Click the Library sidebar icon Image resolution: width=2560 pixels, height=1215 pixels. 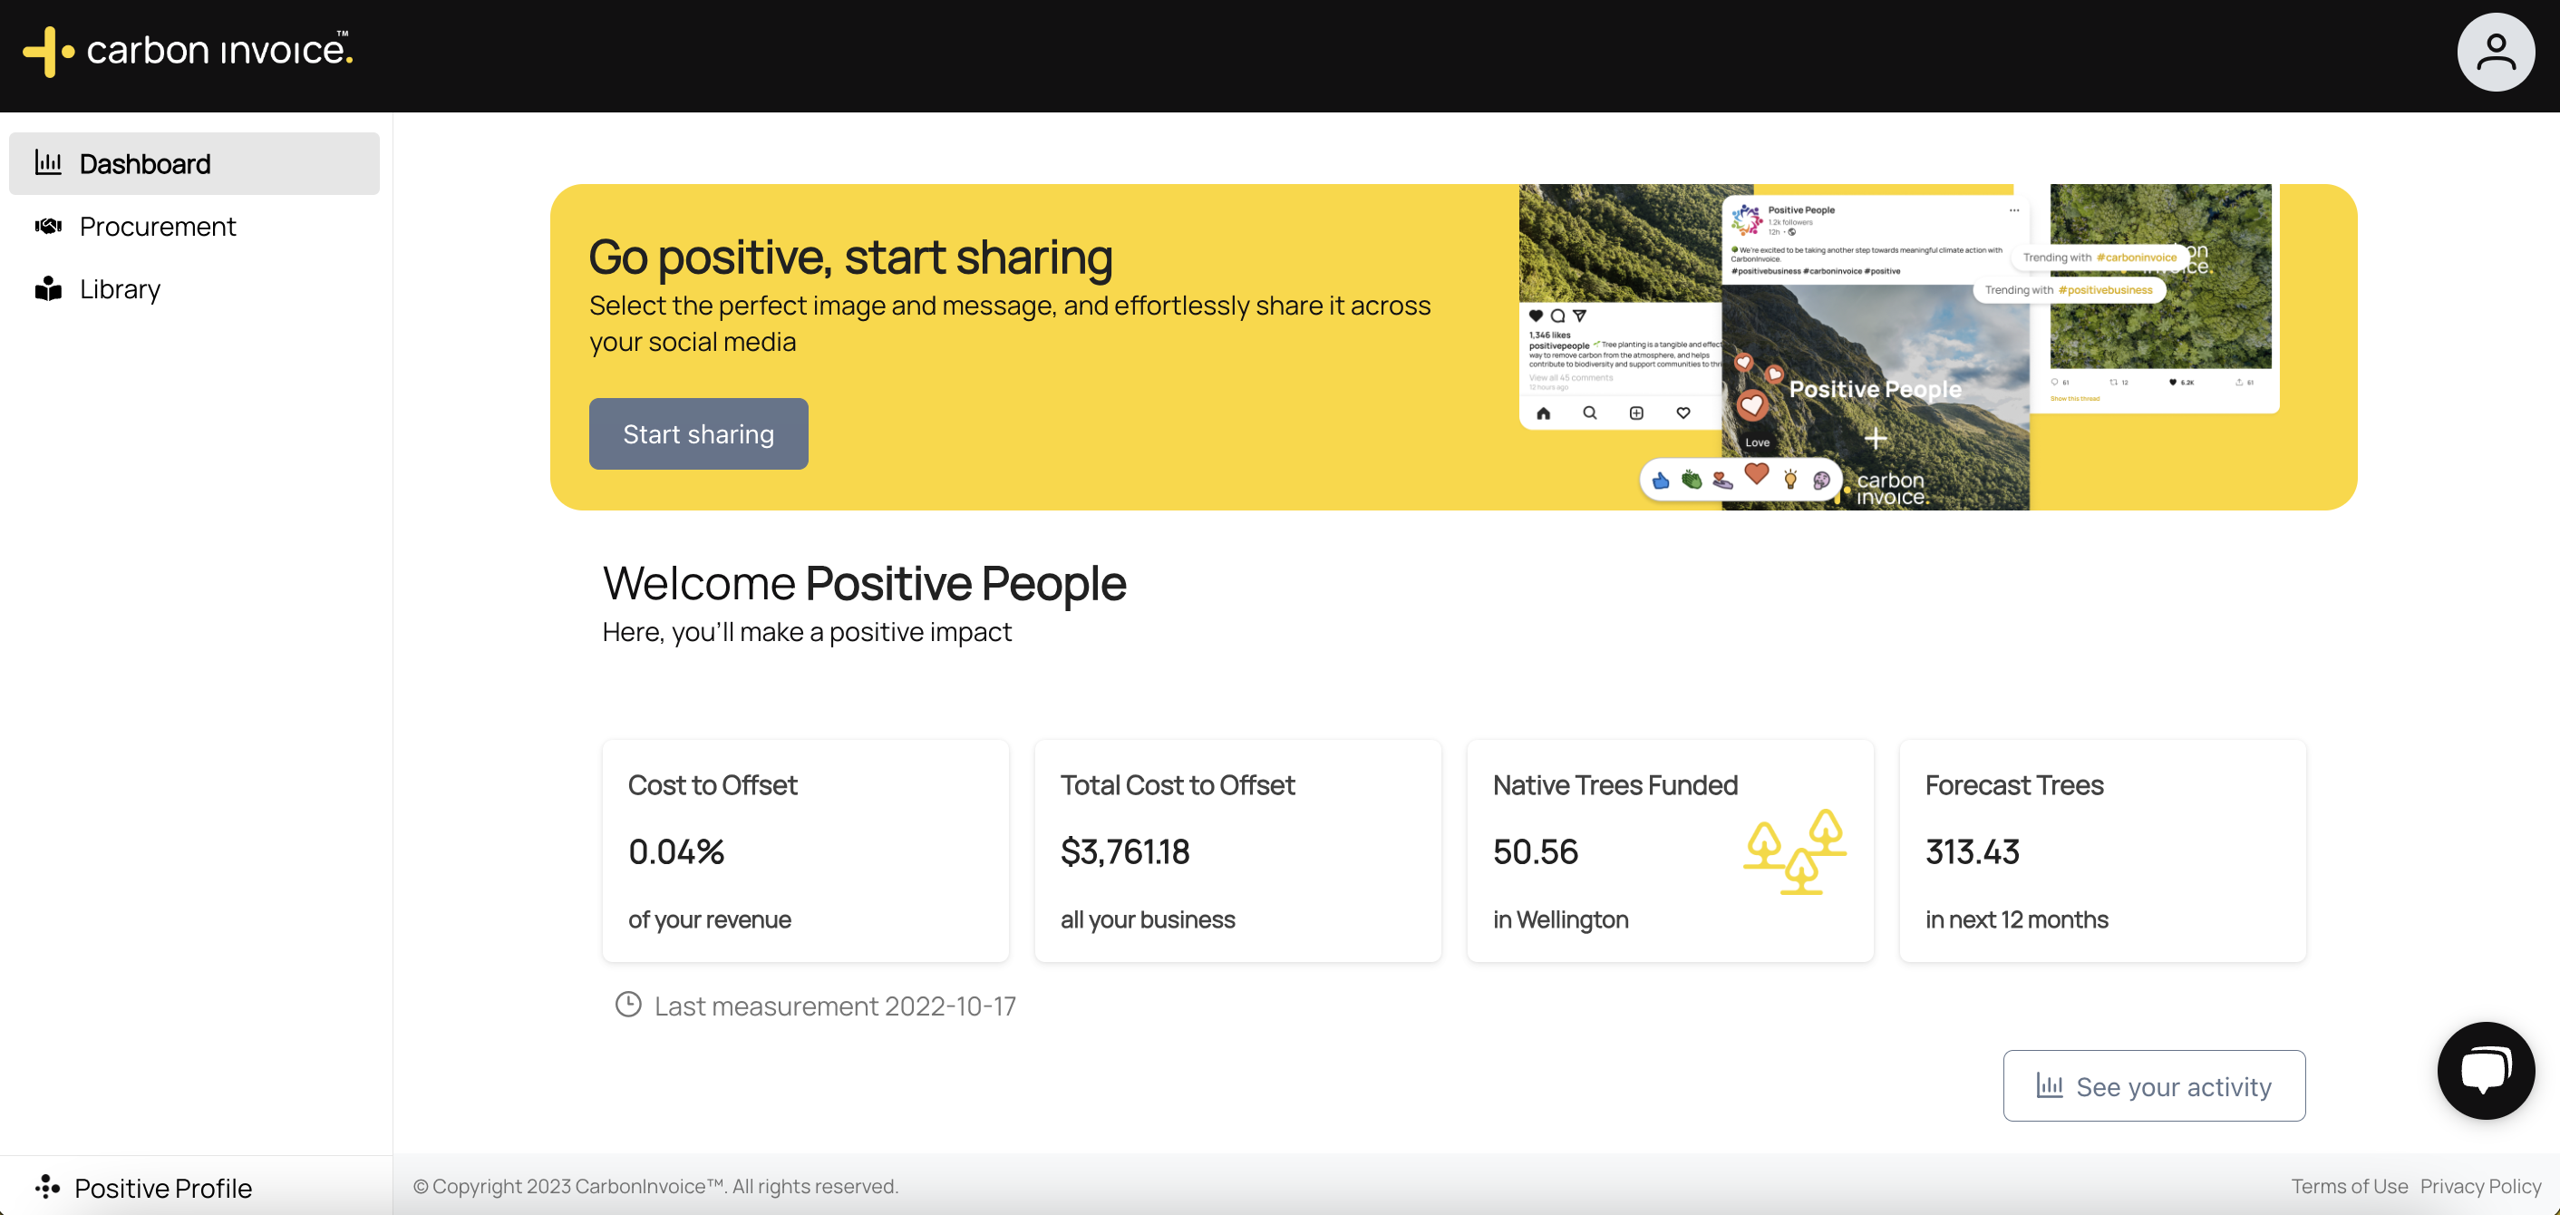(49, 287)
